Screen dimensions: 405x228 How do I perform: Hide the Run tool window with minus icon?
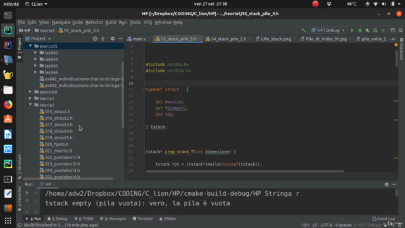(394, 184)
